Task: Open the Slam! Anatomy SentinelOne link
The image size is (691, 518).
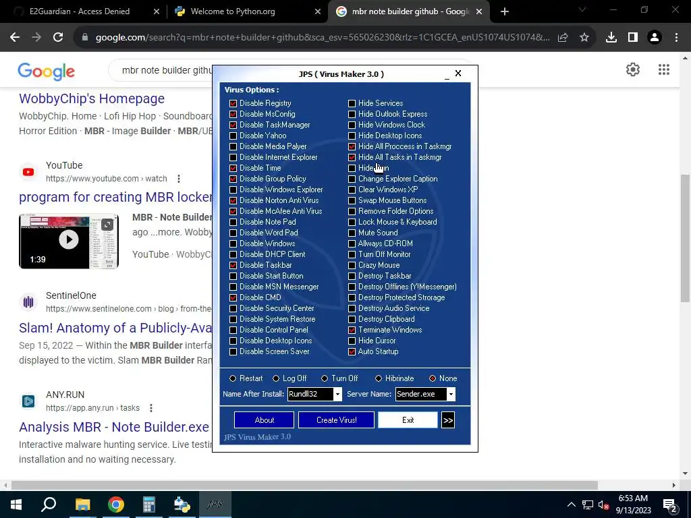Action: point(115,328)
